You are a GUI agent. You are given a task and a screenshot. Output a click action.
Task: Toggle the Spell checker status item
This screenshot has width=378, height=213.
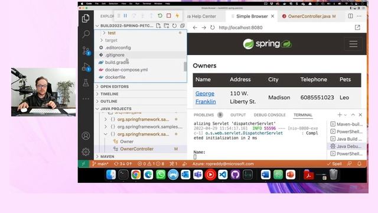(x=334, y=164)
